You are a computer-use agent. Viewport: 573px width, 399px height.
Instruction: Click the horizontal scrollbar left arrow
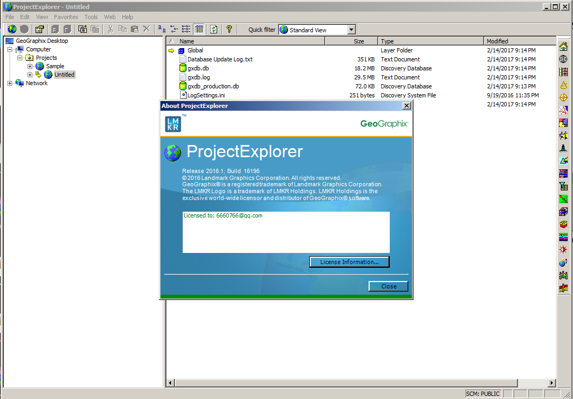171,383
